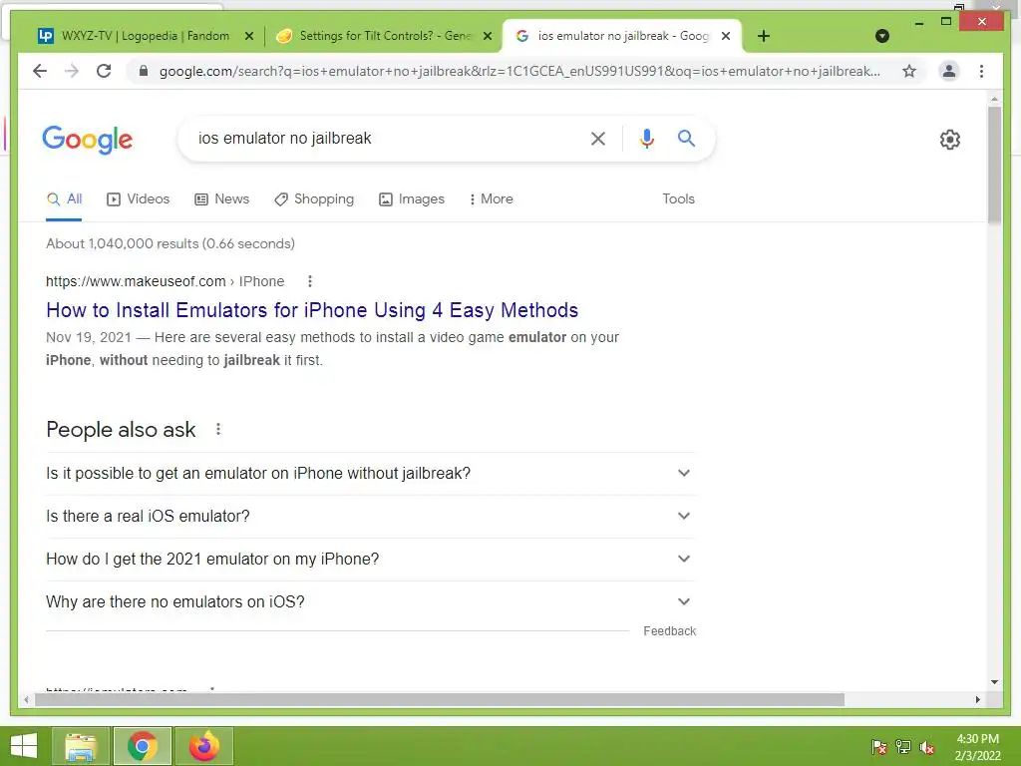1021x766 pixels.
Task: Click the scroll down arrow
Action: click(994, 682)
